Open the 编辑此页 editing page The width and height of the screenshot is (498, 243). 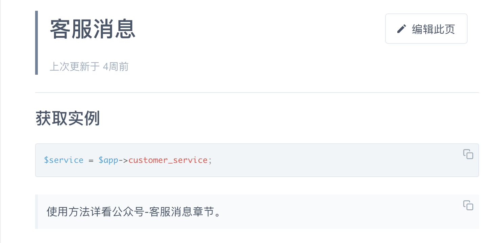click(426, 29)
